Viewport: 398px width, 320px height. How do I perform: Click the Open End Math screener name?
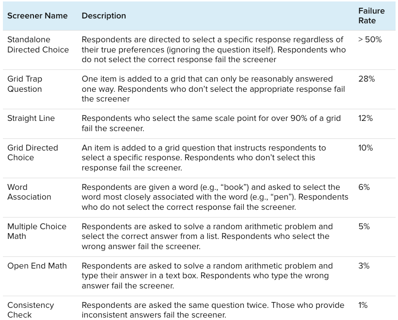point(37,266)
